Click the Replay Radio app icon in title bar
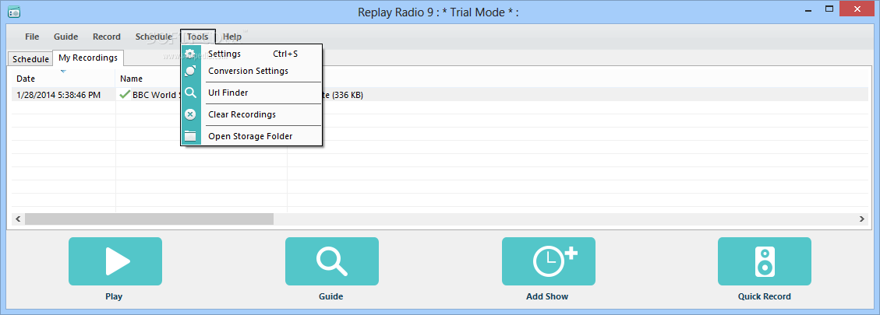Image resolution: width=880 pixels, height=315 pixels. [x=14, y=11]
